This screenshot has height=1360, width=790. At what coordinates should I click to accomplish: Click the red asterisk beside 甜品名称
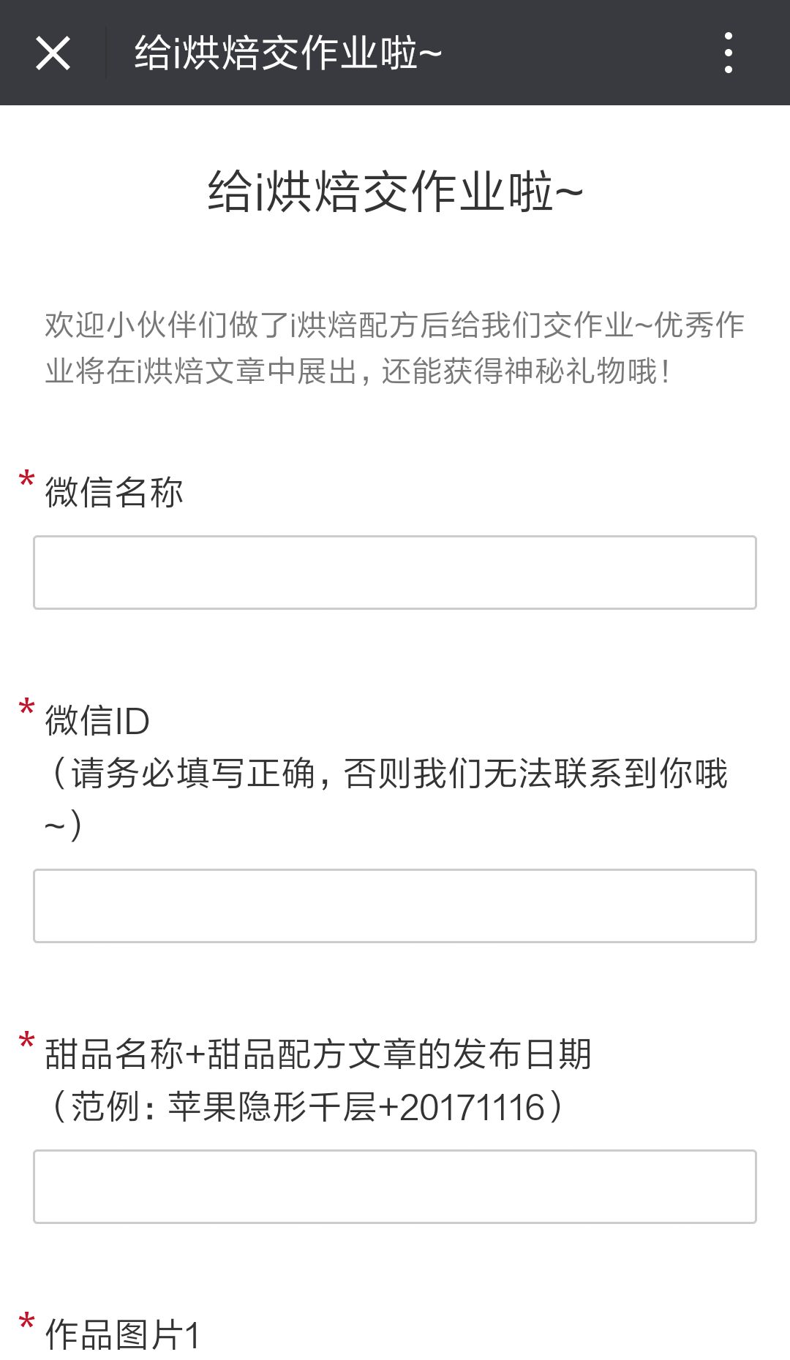27,1043
